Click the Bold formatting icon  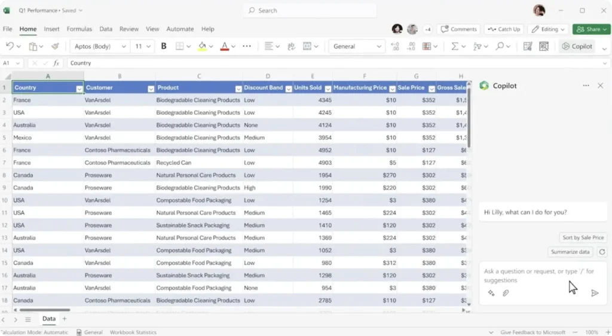(164, 46)
